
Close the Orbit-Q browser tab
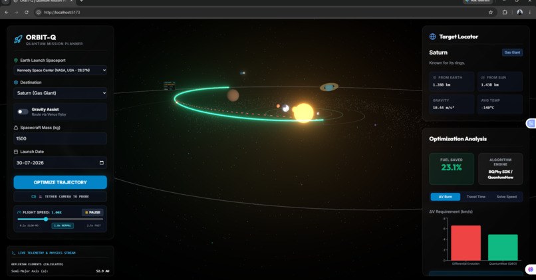pos(71,1)
